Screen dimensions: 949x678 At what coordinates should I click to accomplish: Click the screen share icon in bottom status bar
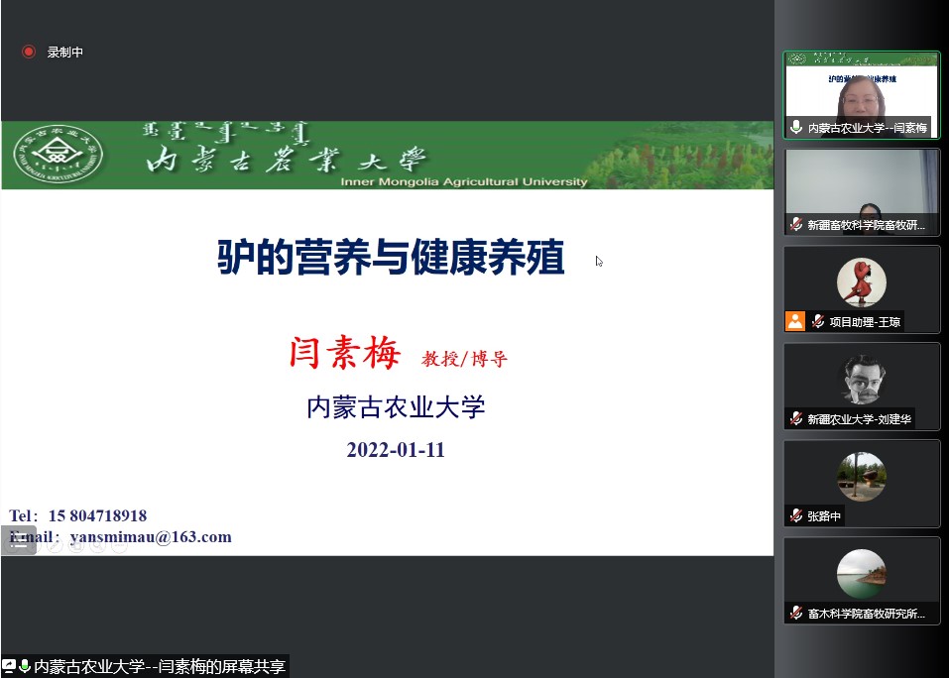click(9, 667)
